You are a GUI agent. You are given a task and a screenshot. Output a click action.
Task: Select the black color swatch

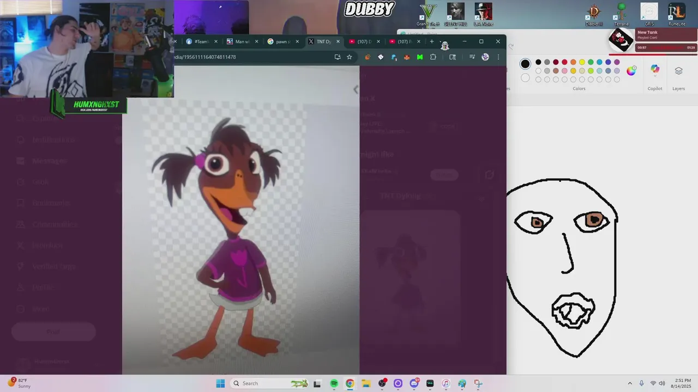click(x=538, y=62)
